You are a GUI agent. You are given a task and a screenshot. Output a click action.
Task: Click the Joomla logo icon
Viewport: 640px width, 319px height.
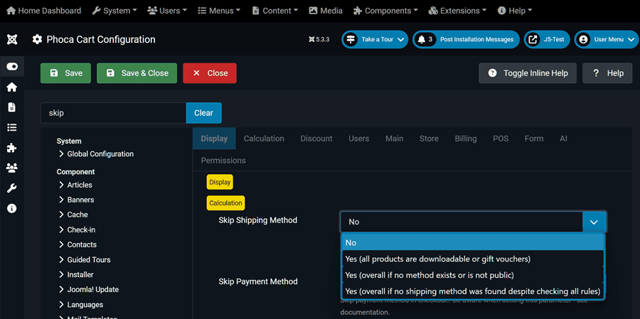[x=12, y=40]
